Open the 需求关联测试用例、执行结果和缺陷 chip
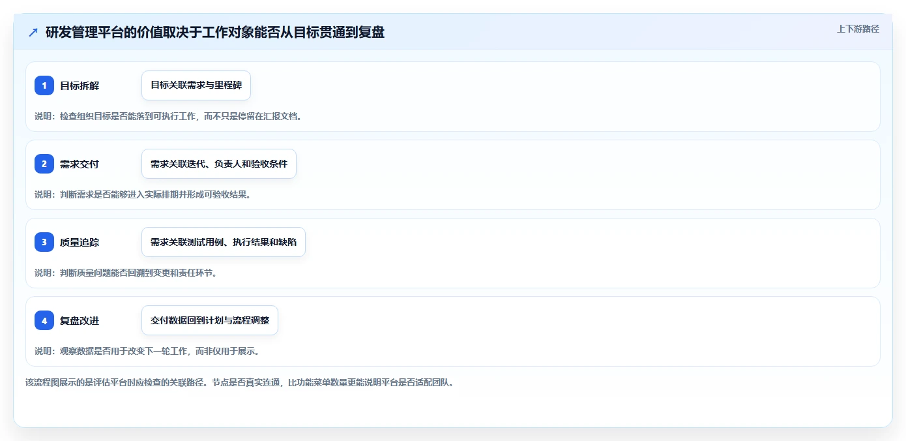 224,242
